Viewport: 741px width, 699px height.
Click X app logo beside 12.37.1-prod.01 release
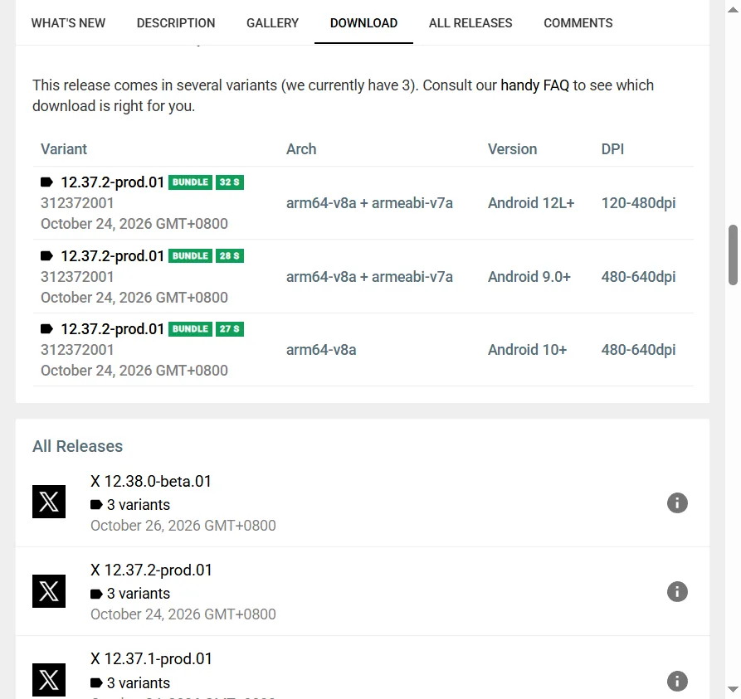[49, 680]
